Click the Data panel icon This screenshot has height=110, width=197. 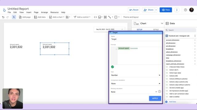pyautogui.click(x=167, y=24)
